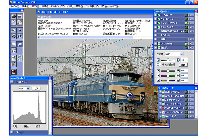Zoom in using the large mountains icon
Image resolution: width=208 pixels, height=136 pixels.
[14, 30]
